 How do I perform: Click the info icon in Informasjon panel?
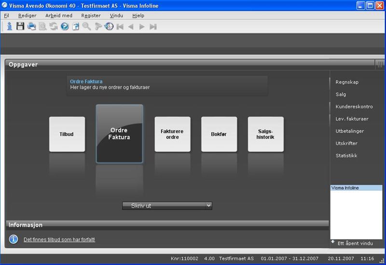click(x=14, y=239)
